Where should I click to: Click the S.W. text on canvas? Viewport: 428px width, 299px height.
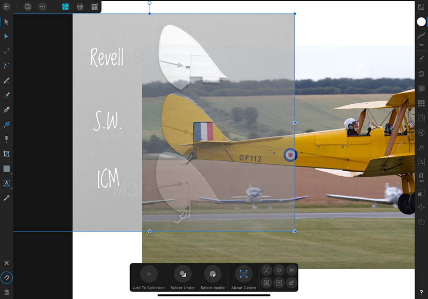click(108, 121)
